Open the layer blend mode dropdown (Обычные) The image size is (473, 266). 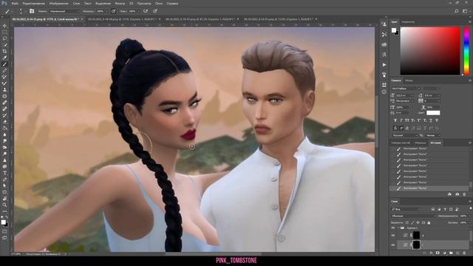click(x=413, y=216)
